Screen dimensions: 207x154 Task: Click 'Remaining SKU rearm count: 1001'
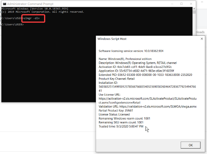(121, 122)
